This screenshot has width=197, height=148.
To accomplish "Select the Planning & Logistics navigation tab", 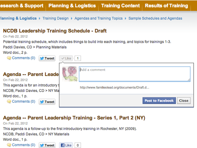I will 72,6.
